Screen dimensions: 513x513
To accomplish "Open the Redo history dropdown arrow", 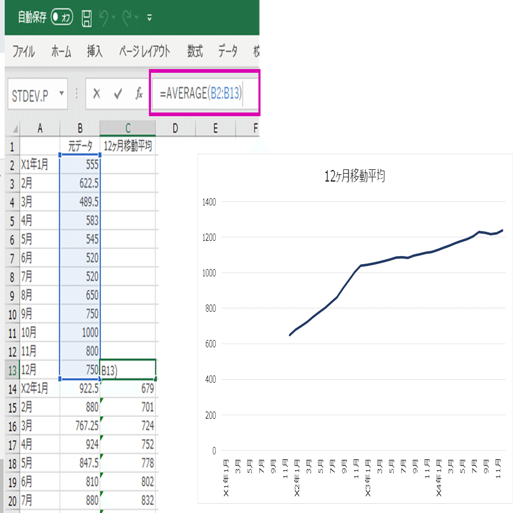I will click(136, 17).
